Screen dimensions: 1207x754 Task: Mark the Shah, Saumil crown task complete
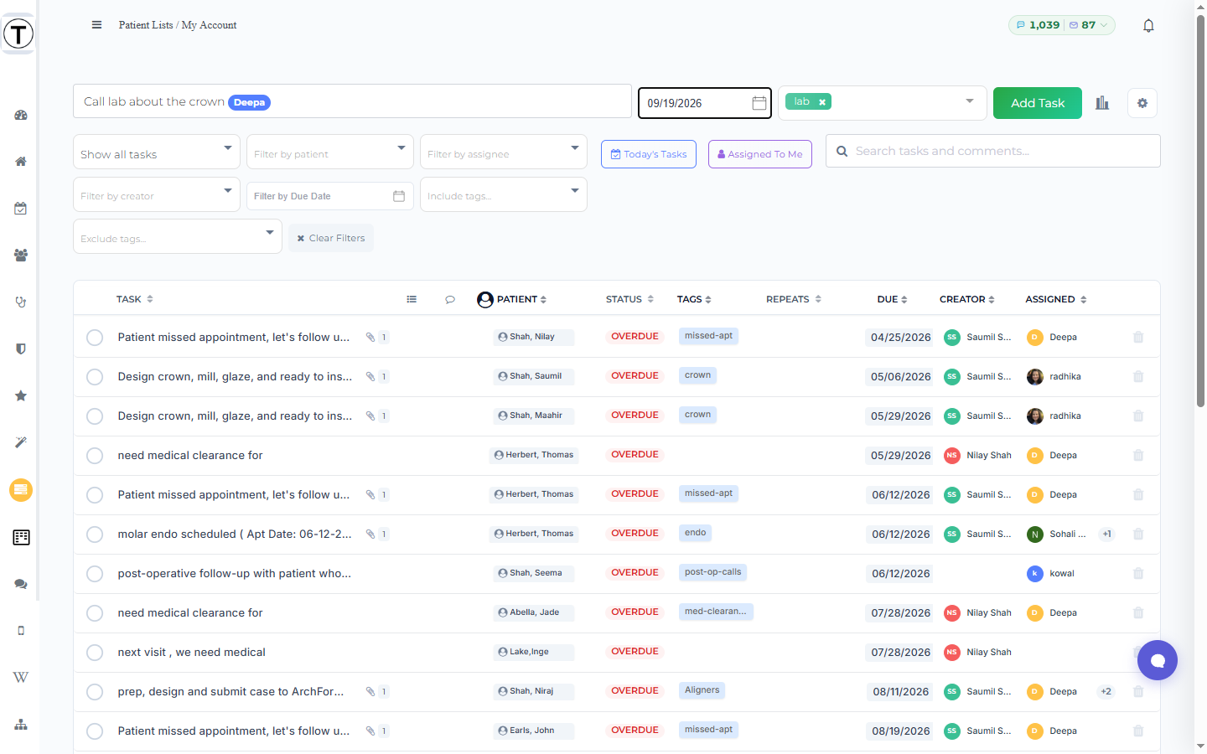[x=95, y=377]
